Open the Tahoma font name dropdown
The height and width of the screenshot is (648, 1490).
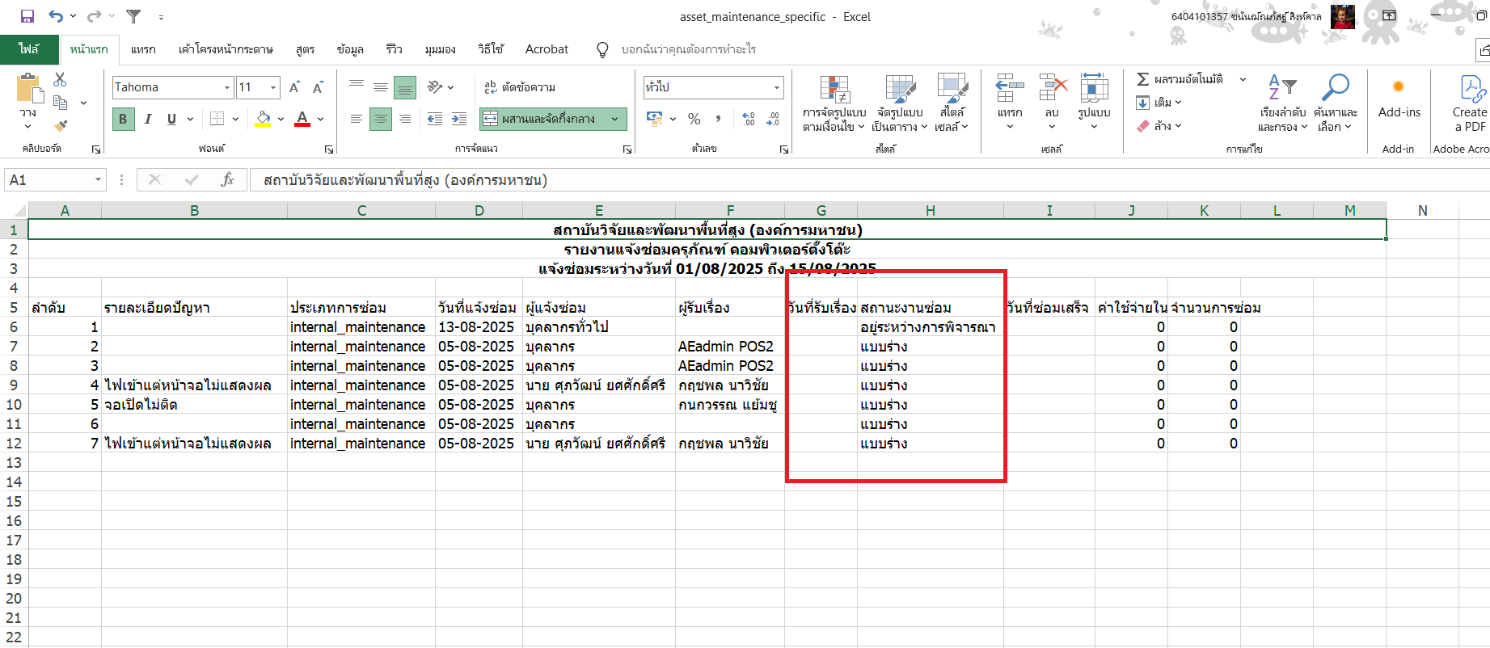point(226,87)
